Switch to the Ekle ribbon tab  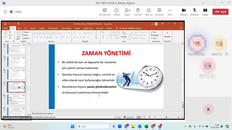[19, 28]
